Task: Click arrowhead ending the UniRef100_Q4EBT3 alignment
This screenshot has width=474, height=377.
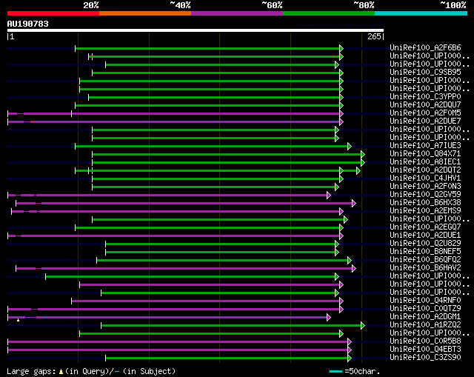Action: point(350,350)
